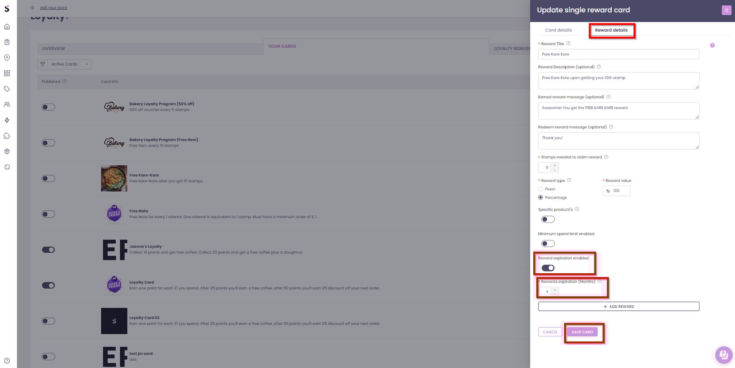Click the help icon beside Reward Title

point(568,44)
